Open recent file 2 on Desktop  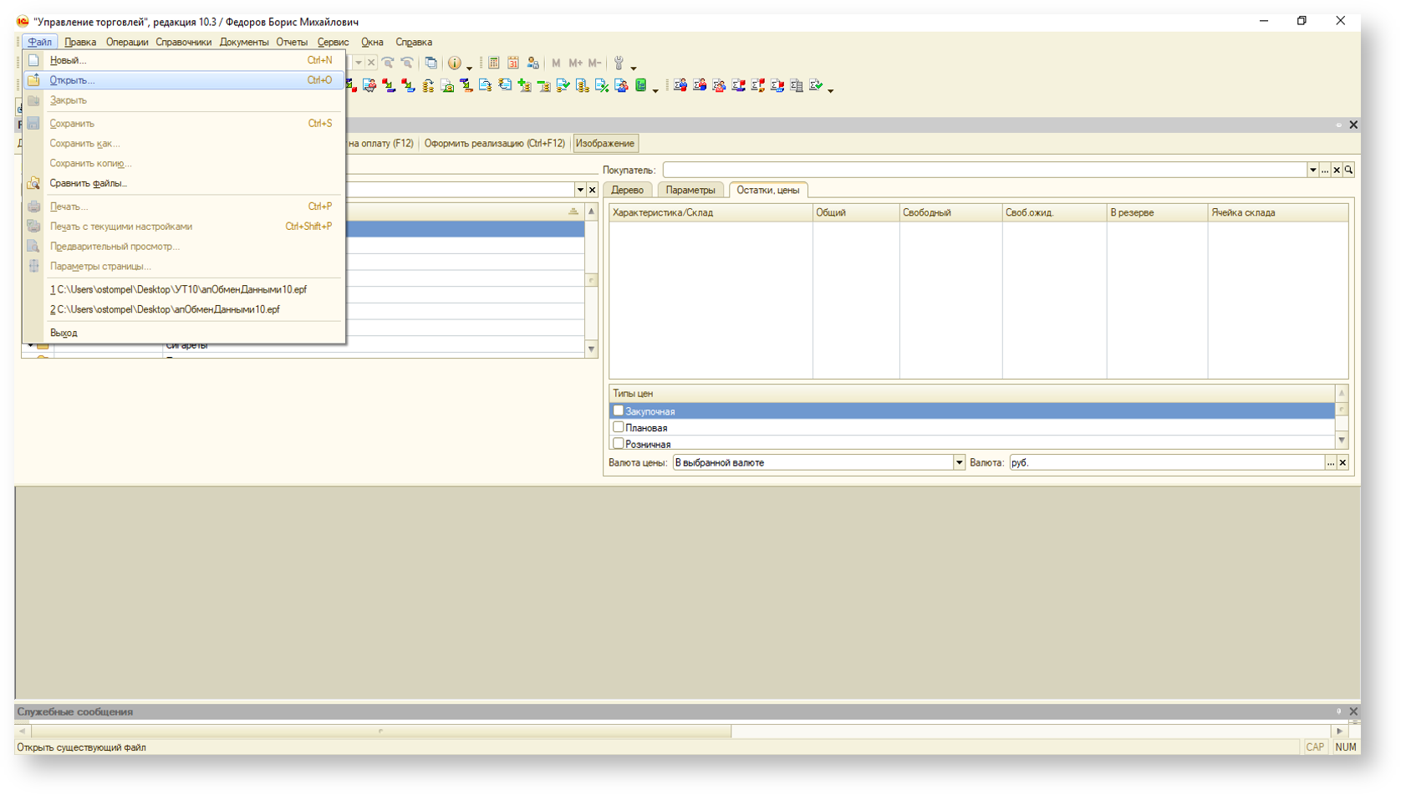pos(184,309)
